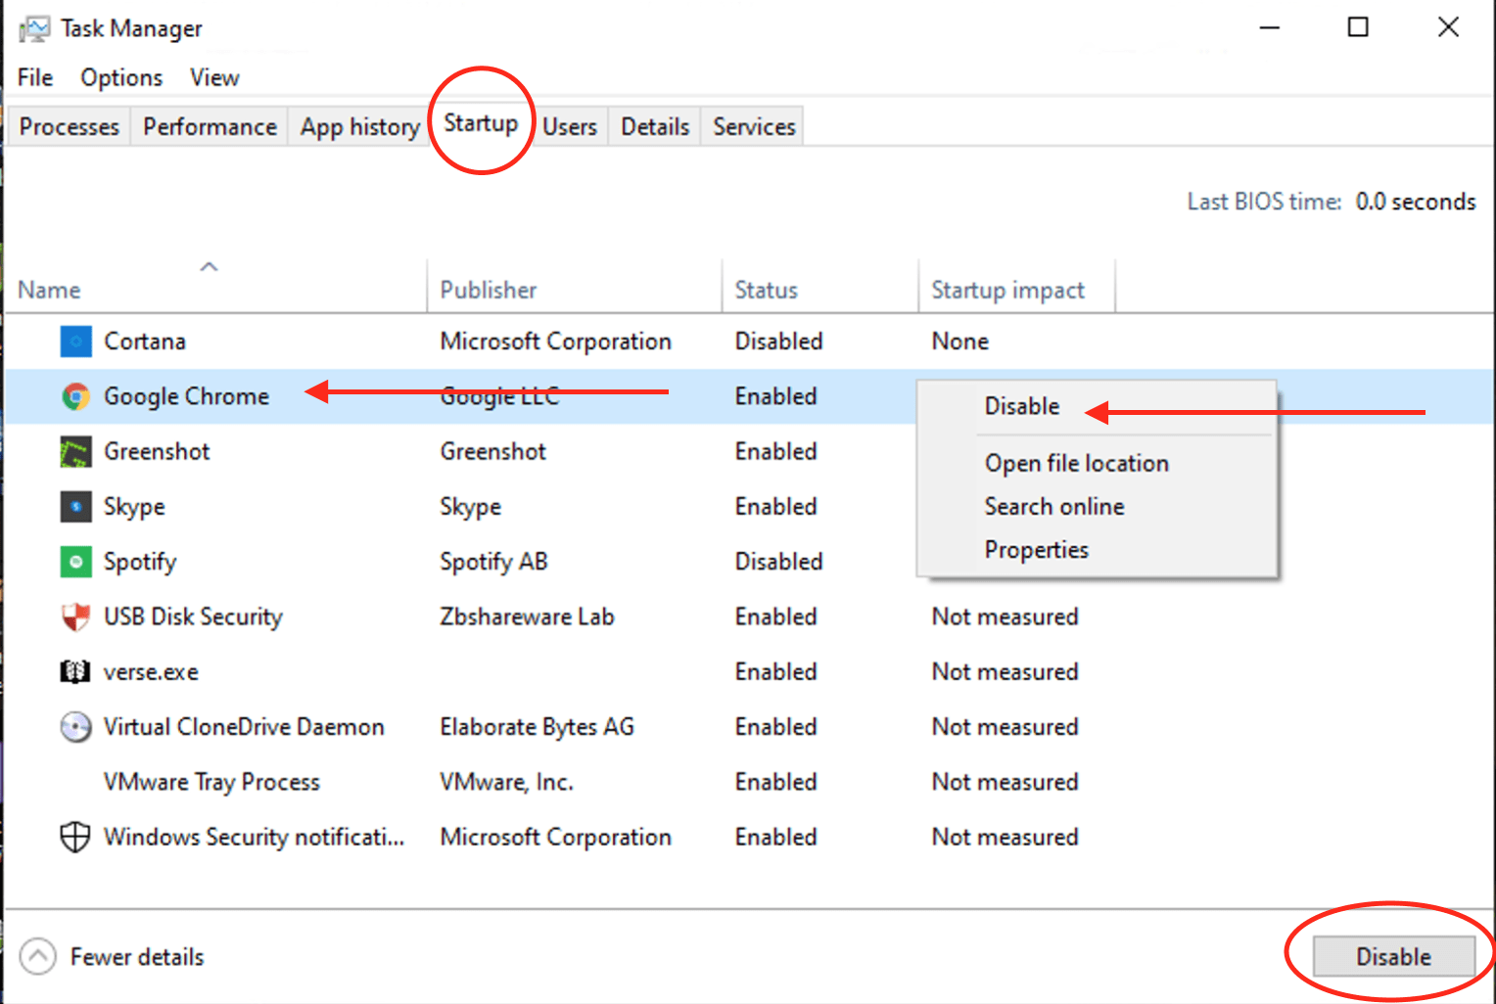This screenshot has width=1496, height=1004.
Task: Click the Virtual CloneDrive disc icon
Action: pos(75,727)
